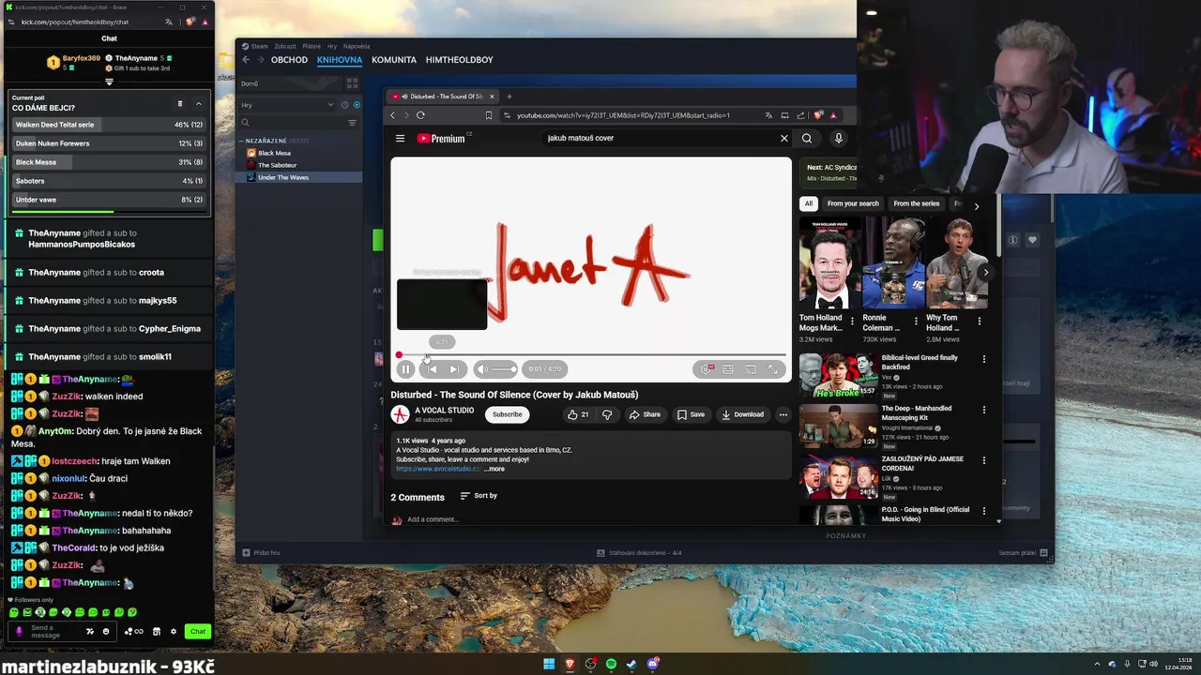Select the All filter chip
The width and height of the screenshot is (1201, 675).
808,203
